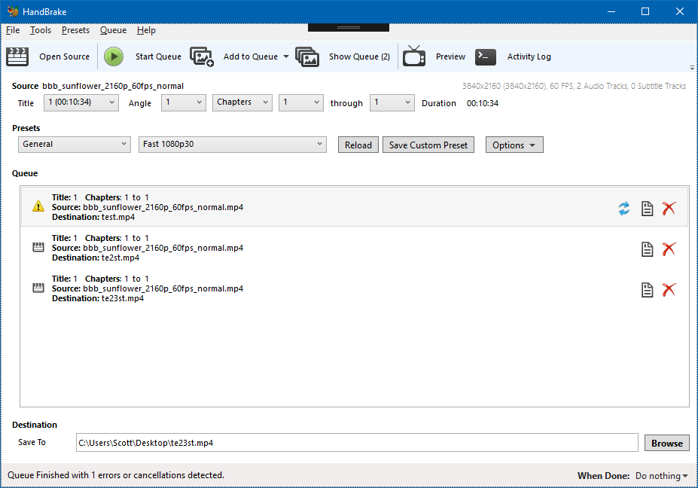Viewport: 698px width, 488px height.
Task: Select queue row with destination te23st.mp4
Action: pyautogui.click(x=355, y=288)
